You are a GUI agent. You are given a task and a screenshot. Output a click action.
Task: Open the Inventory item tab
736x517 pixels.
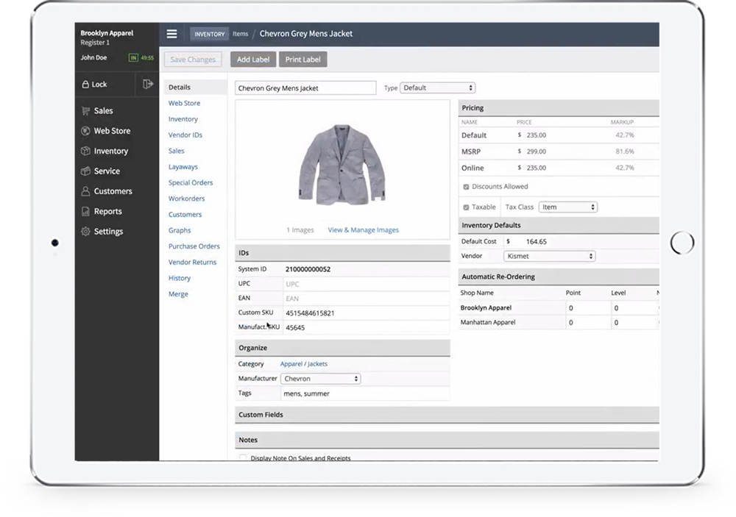point(183,119)
